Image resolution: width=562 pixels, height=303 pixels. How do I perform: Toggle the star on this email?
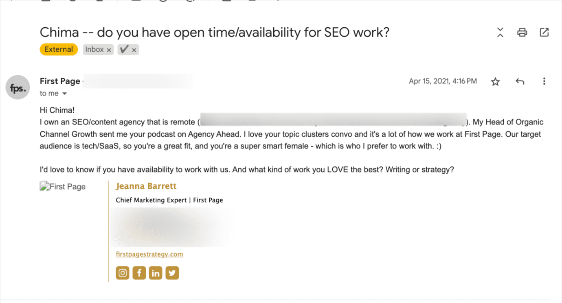tap(495, 81)
